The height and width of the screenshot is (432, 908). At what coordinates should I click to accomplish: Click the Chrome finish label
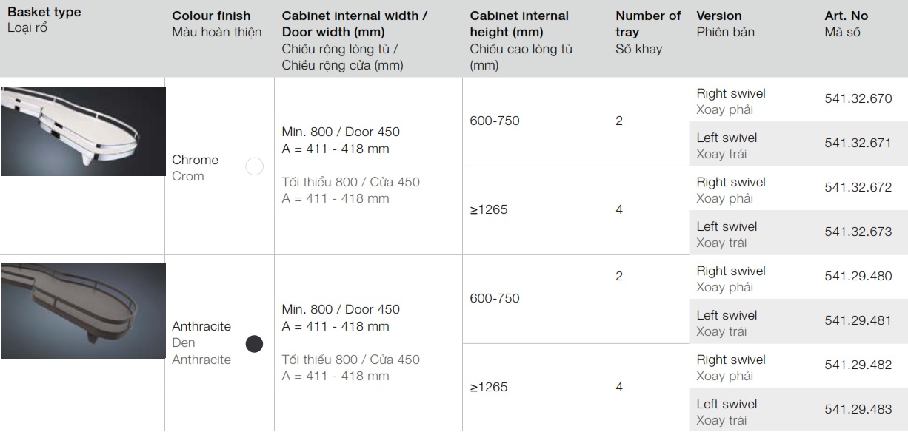pos(195,160)
